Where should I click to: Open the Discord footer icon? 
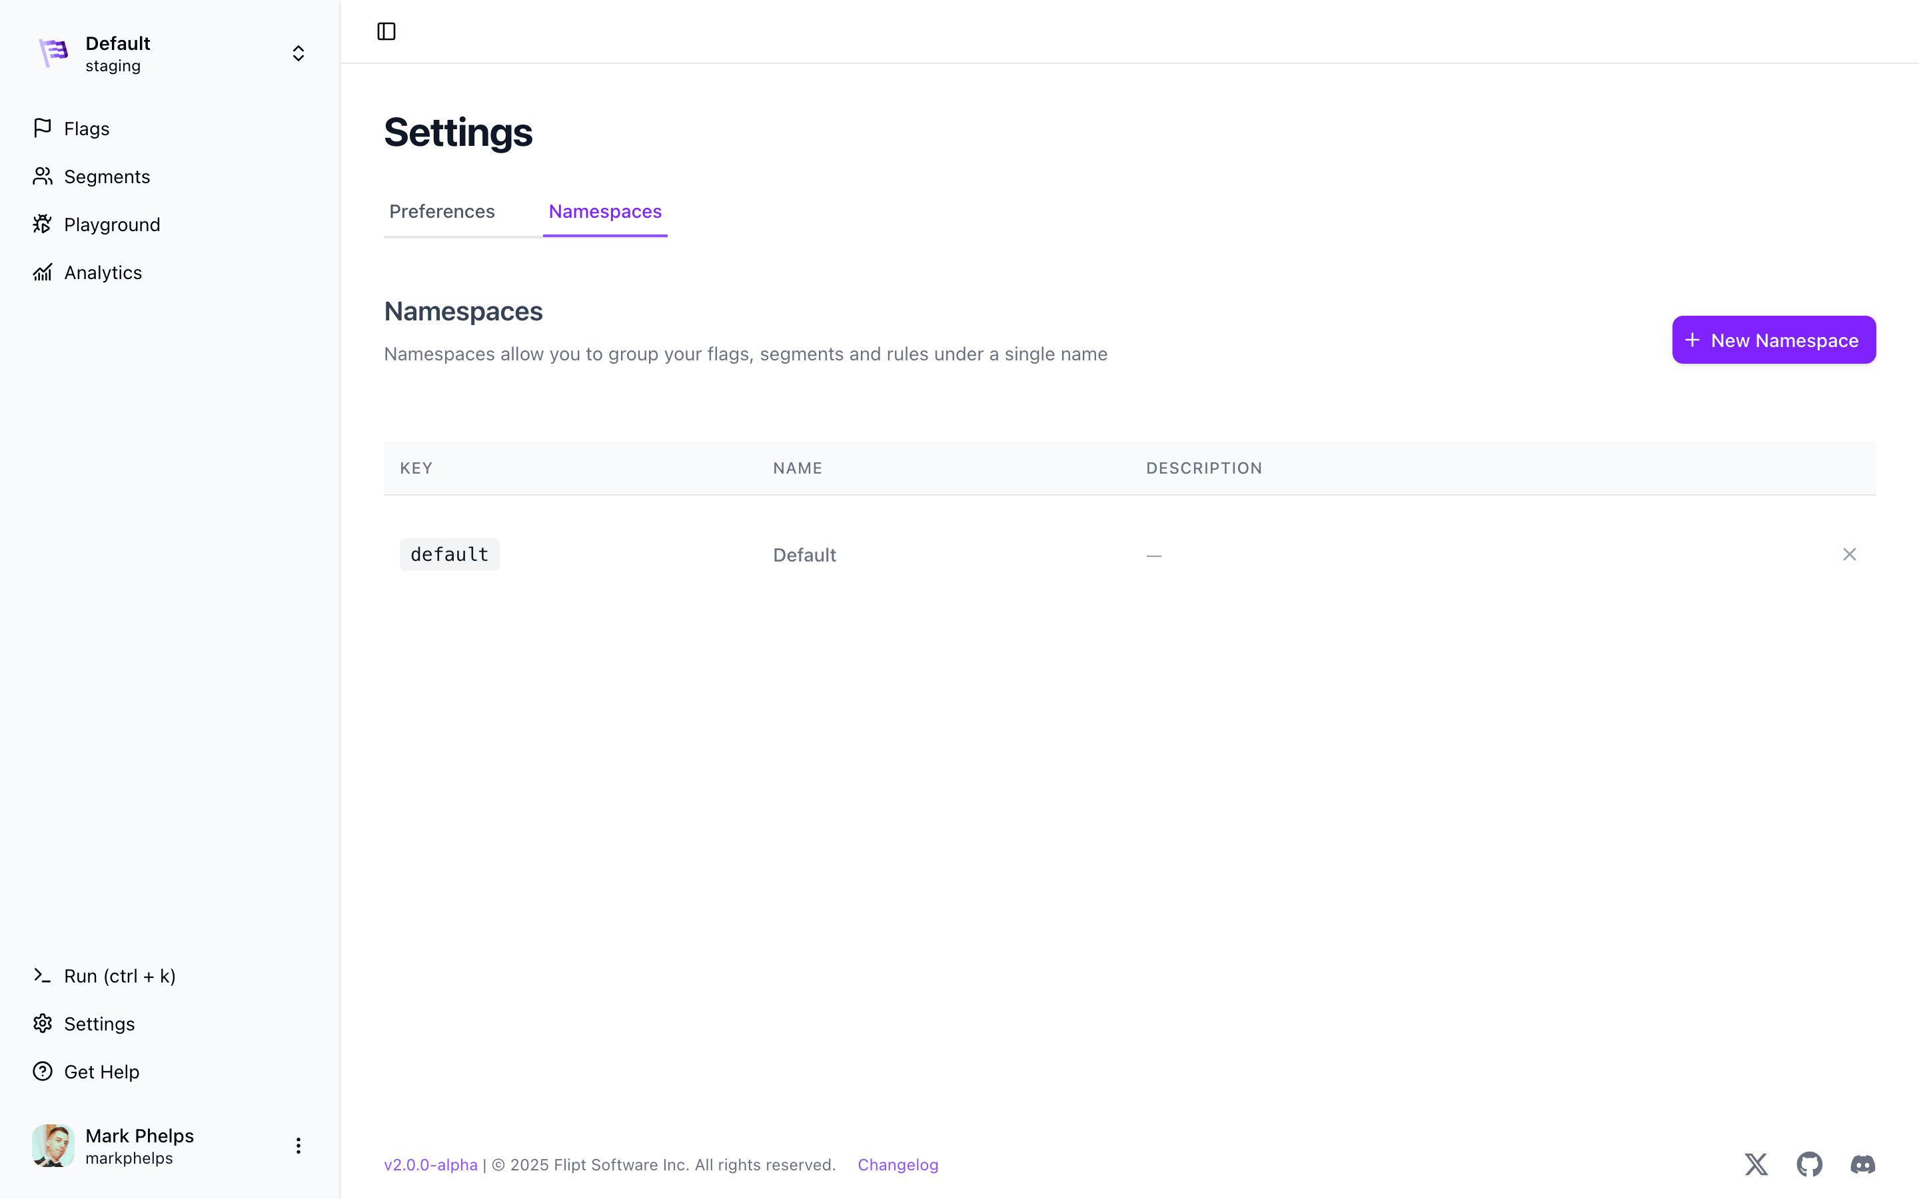[1862, 1164]
